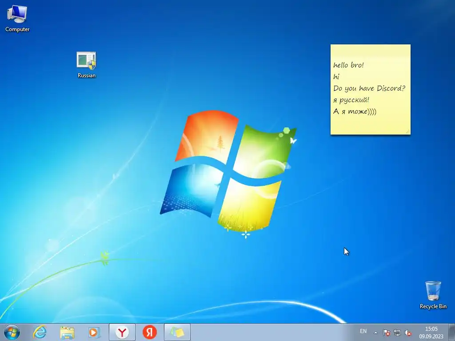Click the 'я русский!' line in the note
The height and width of the screenshot is (341, 455).
click(351, 100)
